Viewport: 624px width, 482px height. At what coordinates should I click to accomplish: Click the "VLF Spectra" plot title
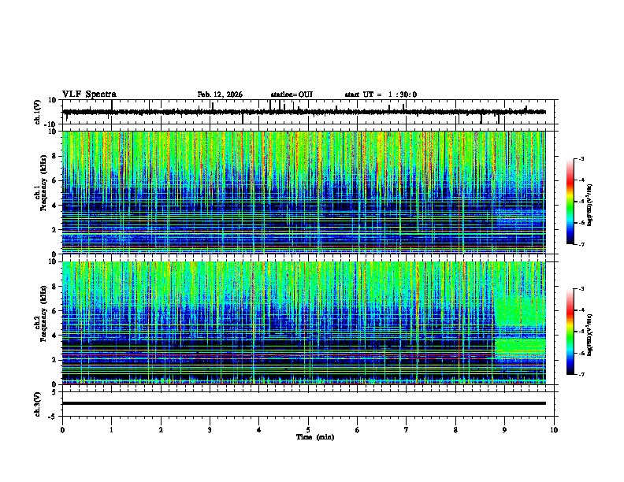89,95
